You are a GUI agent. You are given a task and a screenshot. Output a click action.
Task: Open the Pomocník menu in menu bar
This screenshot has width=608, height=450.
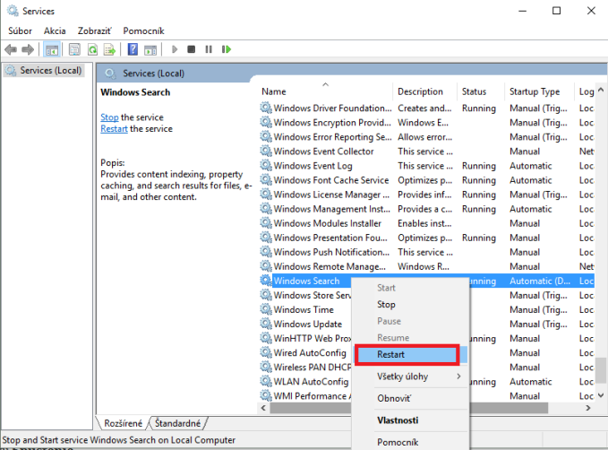pyautogui.click(x=144, y=30)
